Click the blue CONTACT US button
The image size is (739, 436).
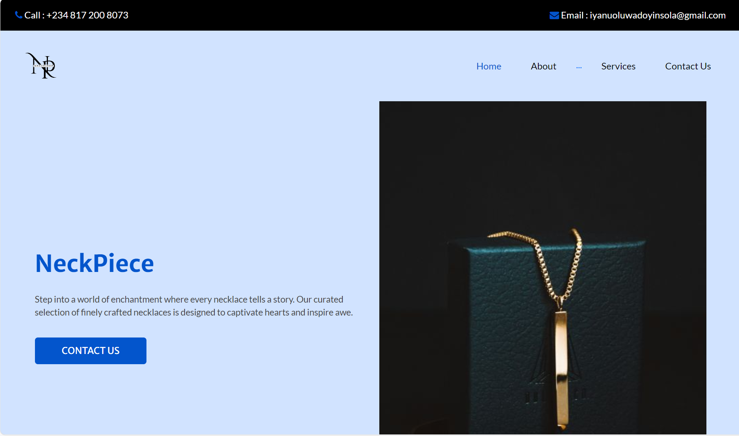[91, 351]
